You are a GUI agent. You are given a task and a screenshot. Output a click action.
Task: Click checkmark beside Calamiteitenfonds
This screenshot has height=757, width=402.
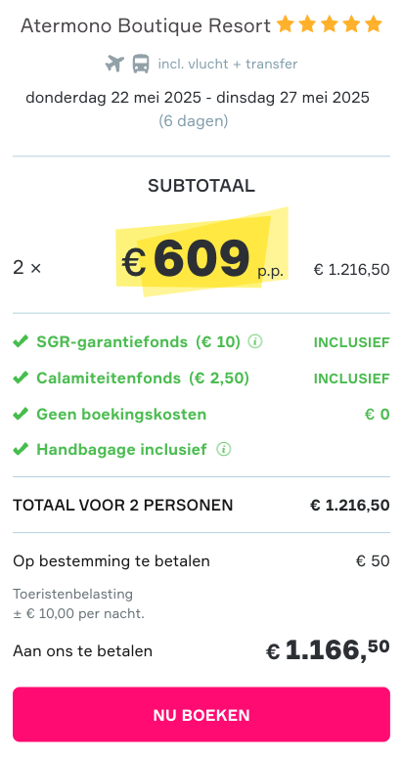21,378
